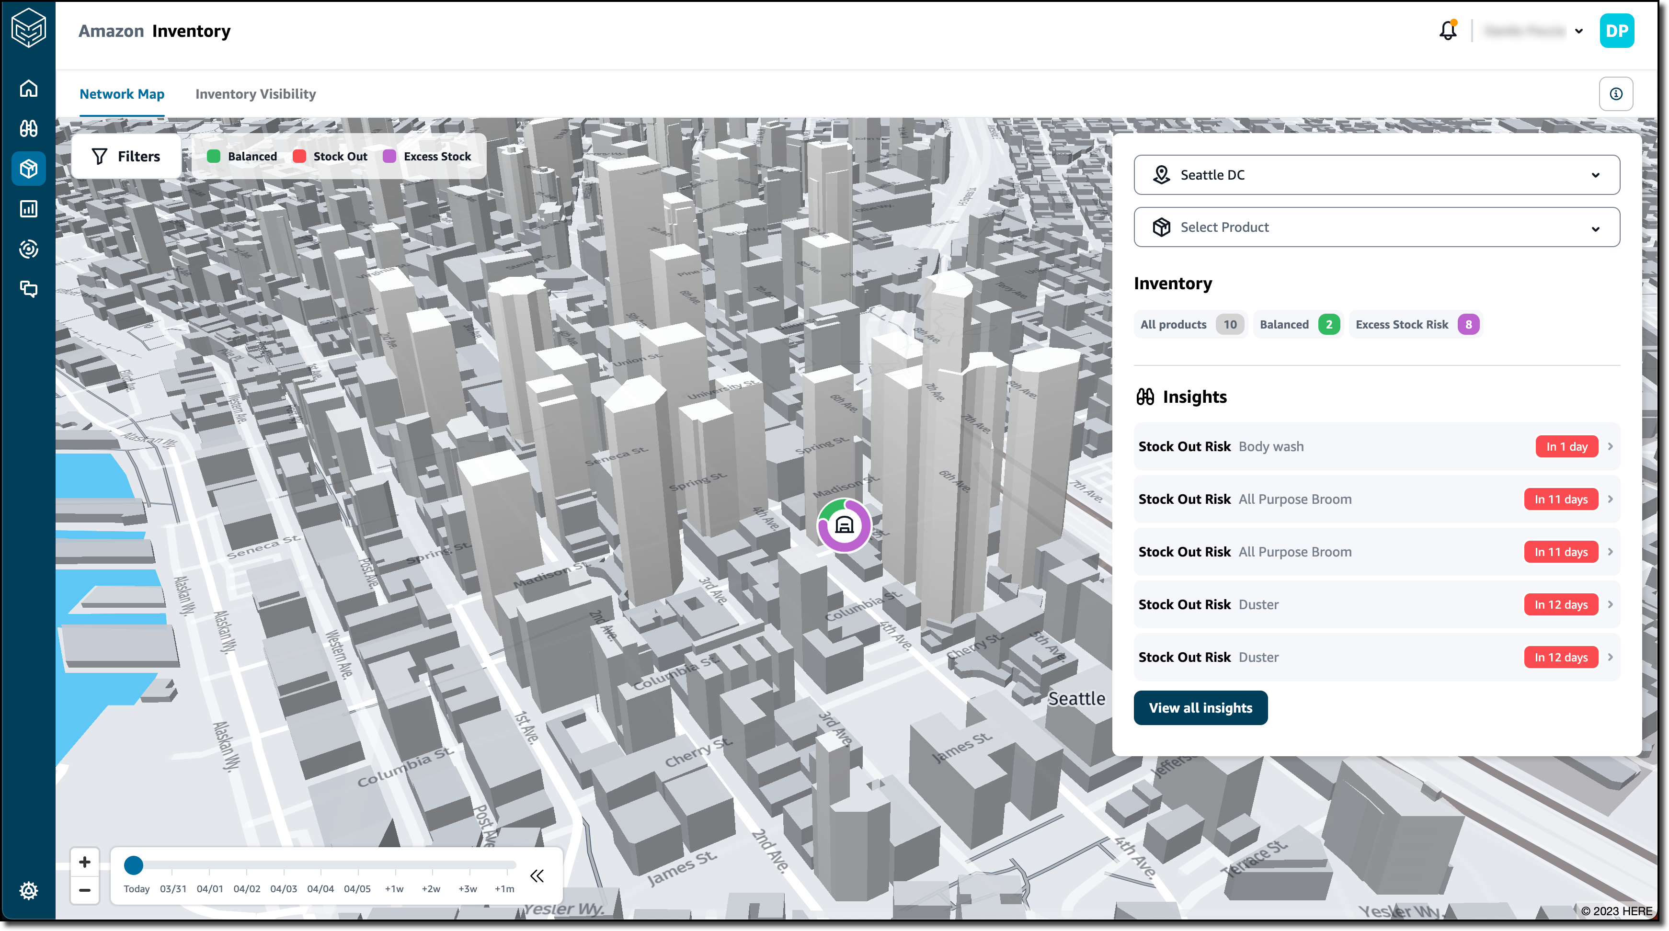
Task: Click the binoculars insights sidebar icon
Action: click(29, 128)
